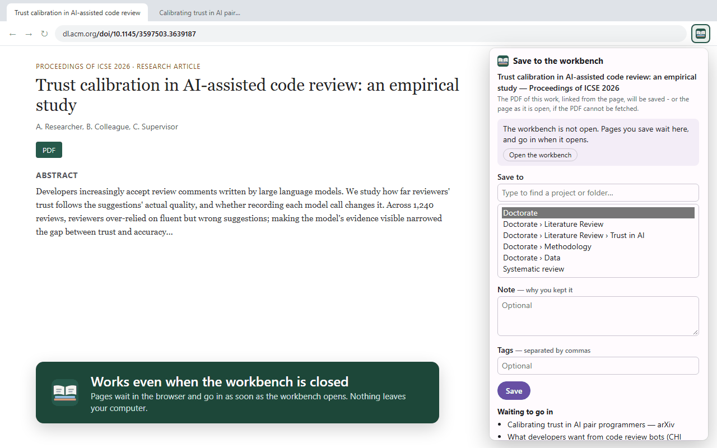Screen dimensions: 717x448
Task: Focus the find a project or folder field
Action: (x=598, y=193)
